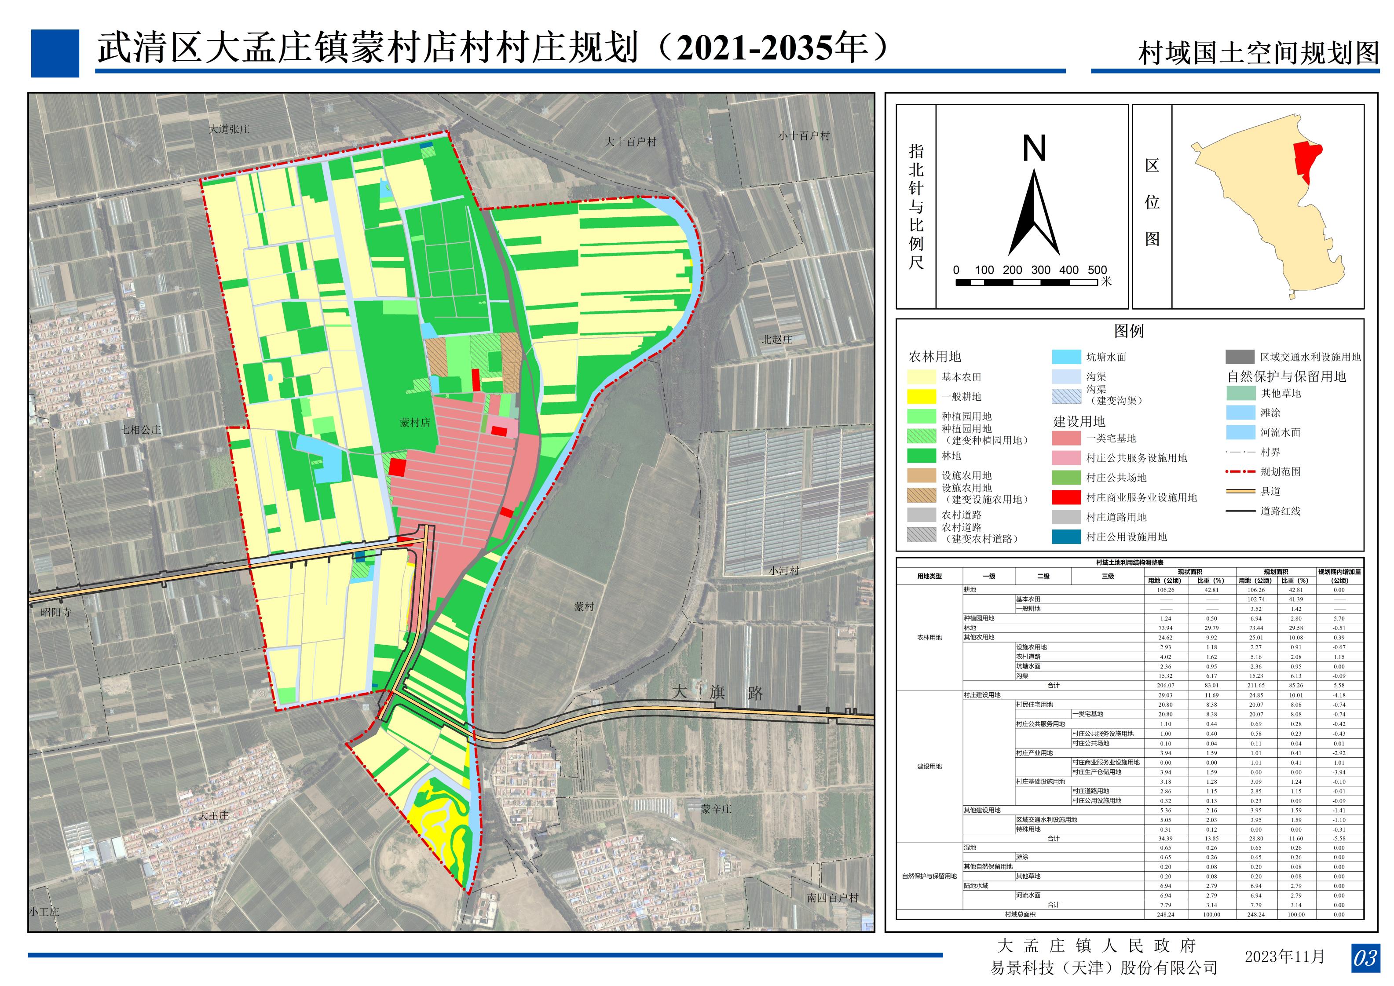Click the hatched 建变沟渠 legend swatch

coord(1066,396)
